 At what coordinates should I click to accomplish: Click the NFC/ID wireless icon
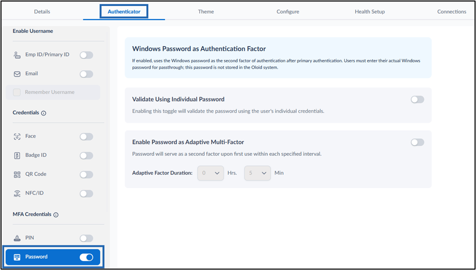[x=17, y=194]
